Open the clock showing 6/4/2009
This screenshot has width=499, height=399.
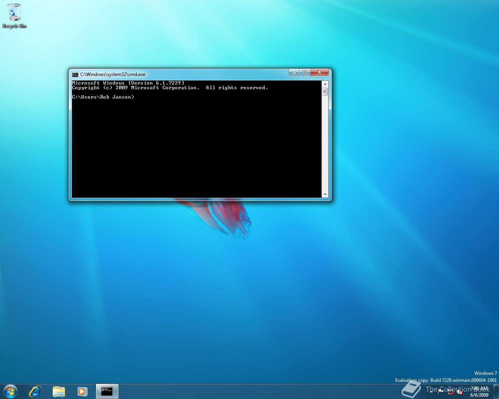point(479,392)
